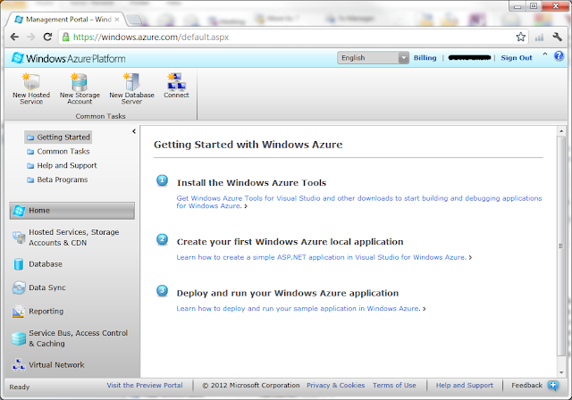The image size is (572, 400).
Task: Click the Connect network icon
Action: tap(177, 81)
